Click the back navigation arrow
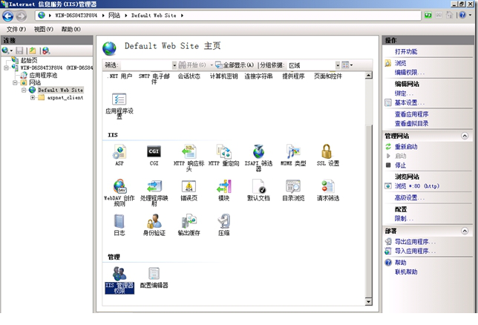This screenshot has width=478, height=325. (8, 16)
